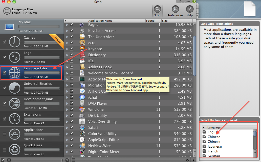
Task: Enable the Applications category checkbox
Action: pyautogui.click(x=5, y=134)
